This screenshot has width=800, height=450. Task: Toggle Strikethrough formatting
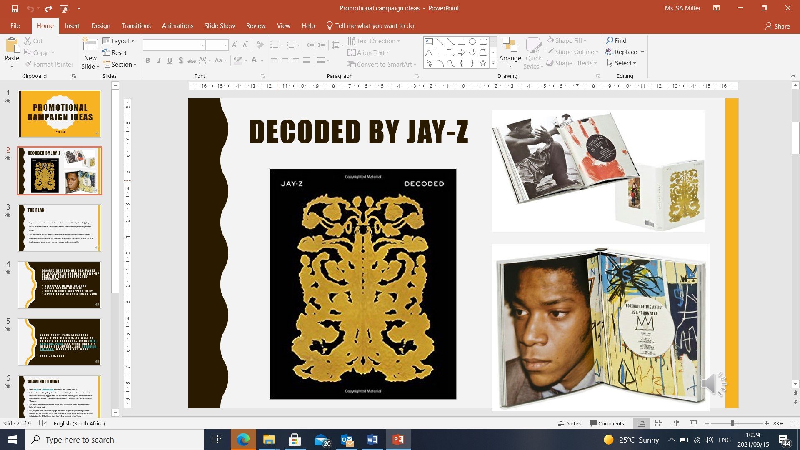(191, 61)
